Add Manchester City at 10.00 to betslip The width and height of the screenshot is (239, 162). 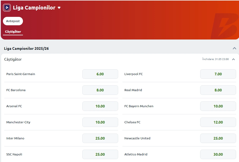100,122
